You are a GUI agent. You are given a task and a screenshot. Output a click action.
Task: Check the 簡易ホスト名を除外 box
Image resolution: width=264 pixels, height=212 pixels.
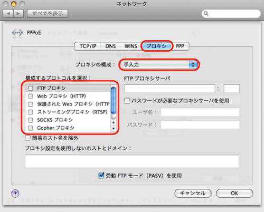(x=27, y=138)
